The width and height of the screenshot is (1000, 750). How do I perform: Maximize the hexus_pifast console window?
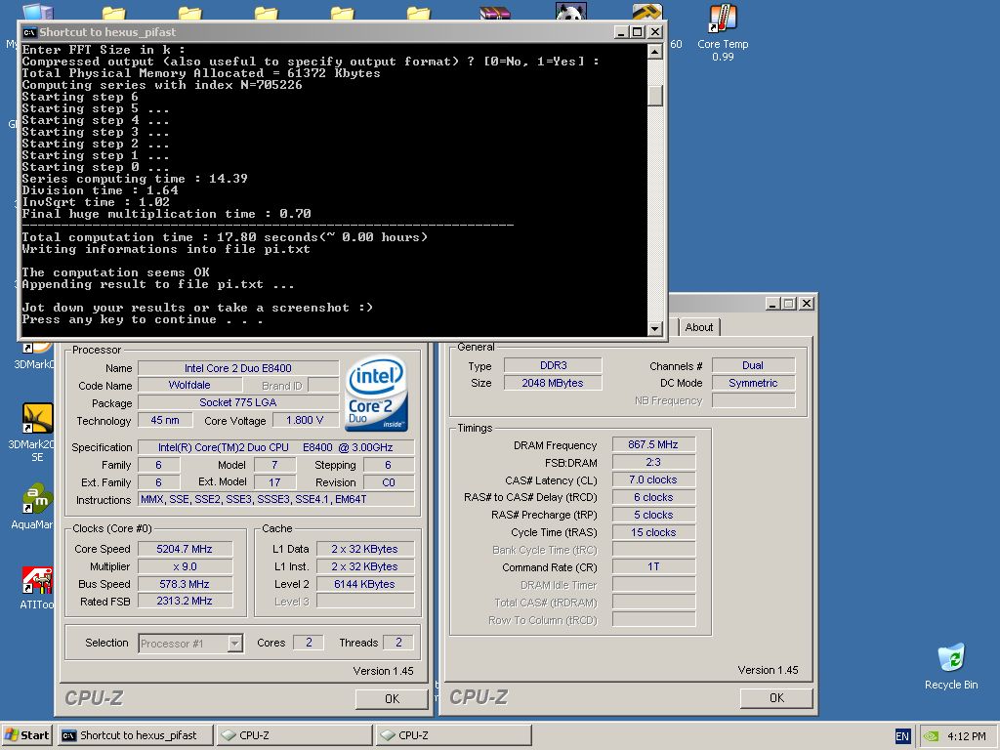coord(637,32)
